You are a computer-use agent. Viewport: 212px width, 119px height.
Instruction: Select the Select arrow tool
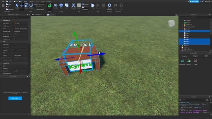coord(17,6)
